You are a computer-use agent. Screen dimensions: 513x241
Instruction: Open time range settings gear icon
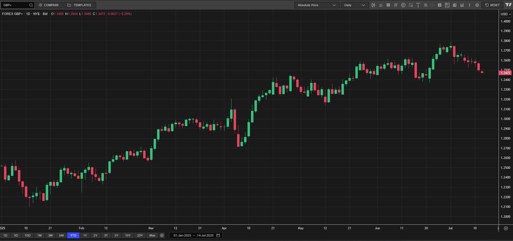tap(162, 235)
